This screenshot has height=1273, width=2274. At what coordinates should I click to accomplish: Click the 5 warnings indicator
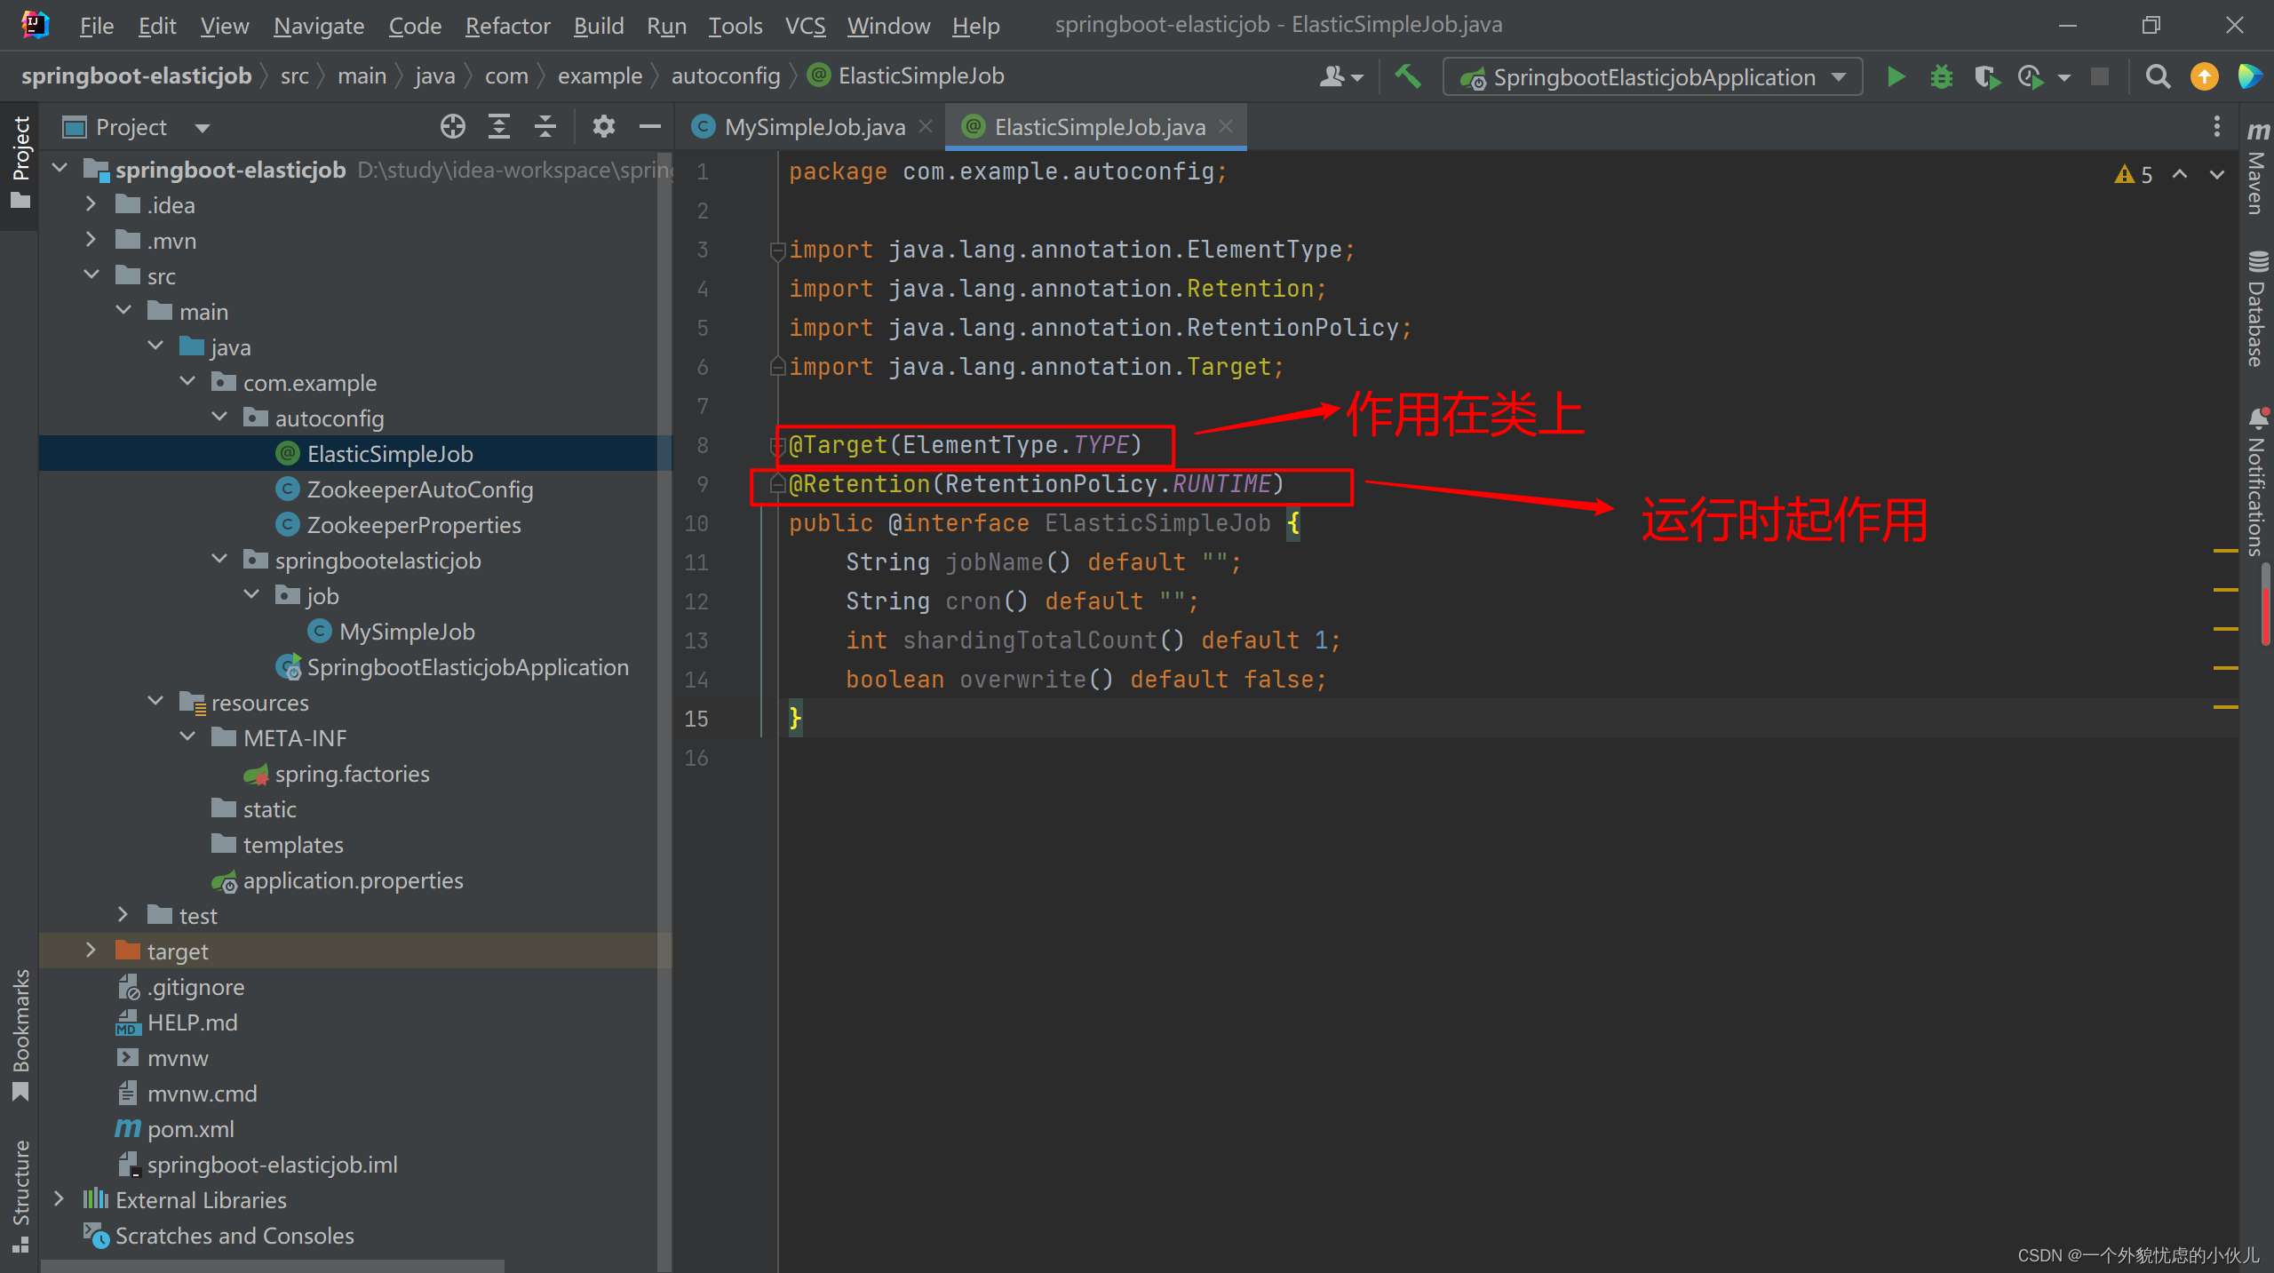[x=2131, y=174]
